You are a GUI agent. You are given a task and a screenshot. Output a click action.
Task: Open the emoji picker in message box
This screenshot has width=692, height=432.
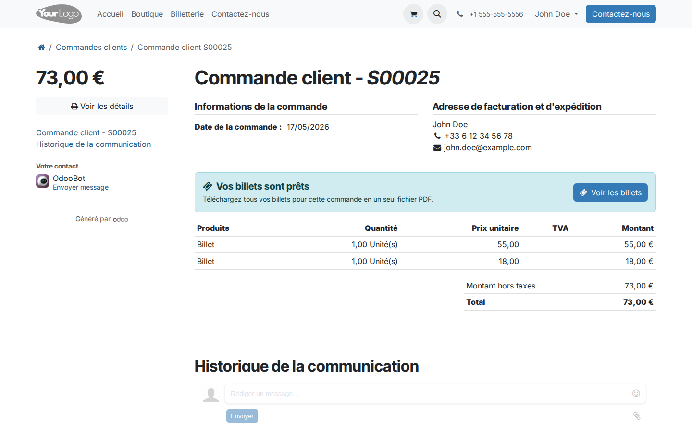tap(636, 394)
